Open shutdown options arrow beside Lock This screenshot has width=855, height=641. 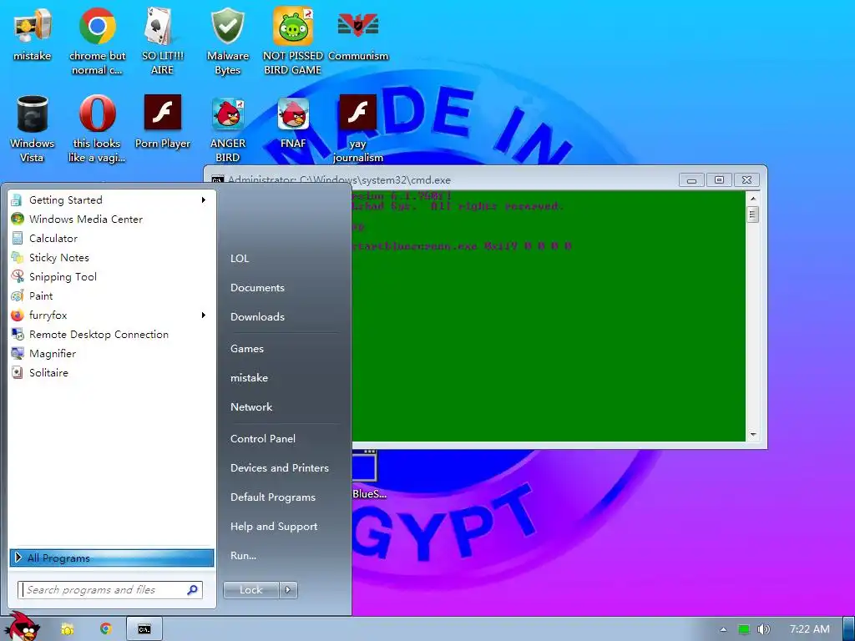[x=288, y=590]
